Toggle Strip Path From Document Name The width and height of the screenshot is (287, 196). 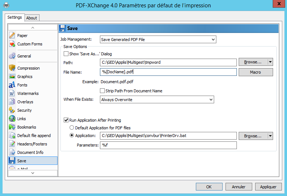point(102,90)
